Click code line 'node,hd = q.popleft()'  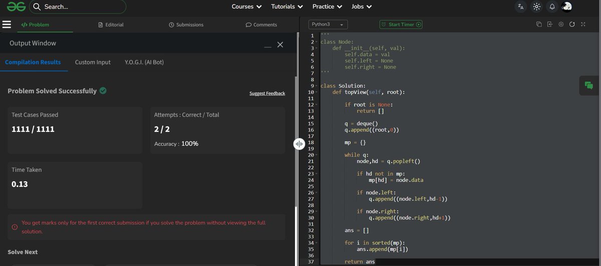point(388,161)
